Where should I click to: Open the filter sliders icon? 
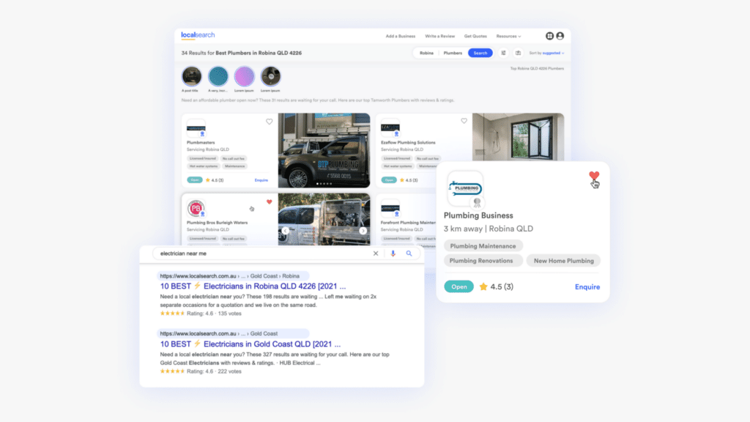point(503,53)
